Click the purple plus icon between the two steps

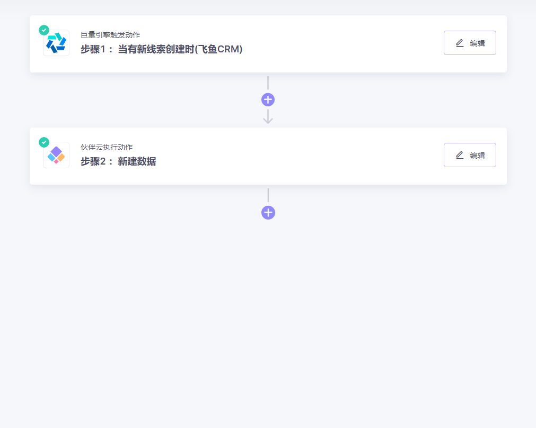coord(268,99)
